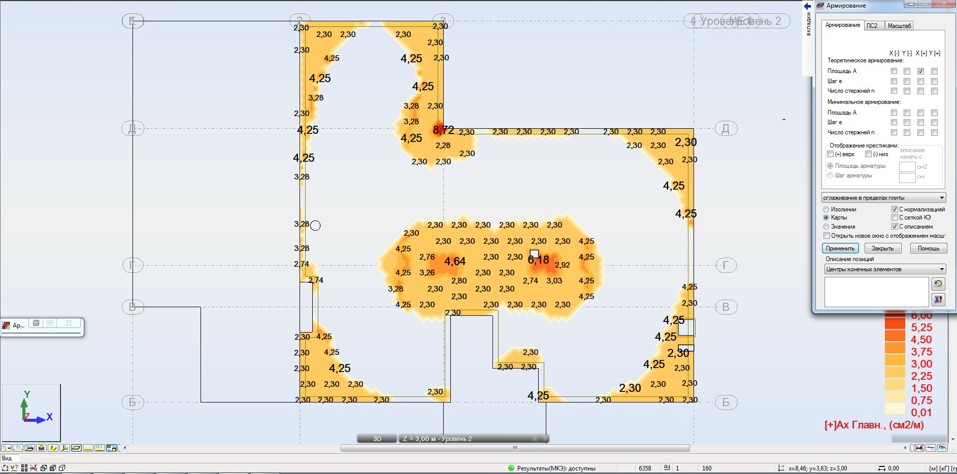This screenshot has height=474, width=957.
Task: Enable the 'С сеткой КЭ' checkbox
Action: point(895,217)
